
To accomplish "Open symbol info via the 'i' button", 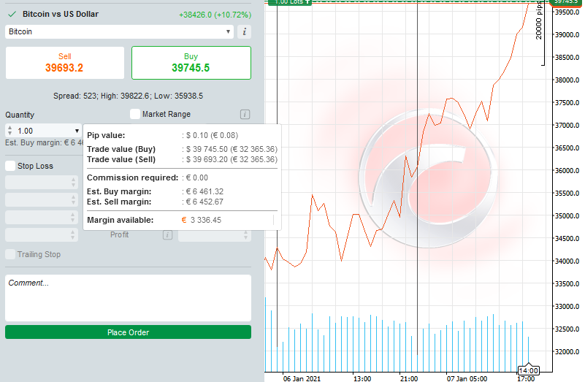I will pos(245,31).
